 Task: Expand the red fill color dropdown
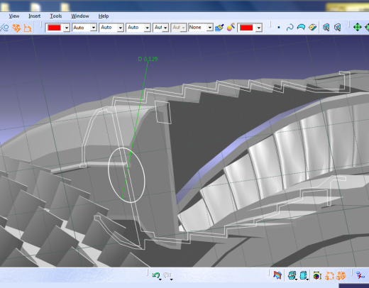67,28
